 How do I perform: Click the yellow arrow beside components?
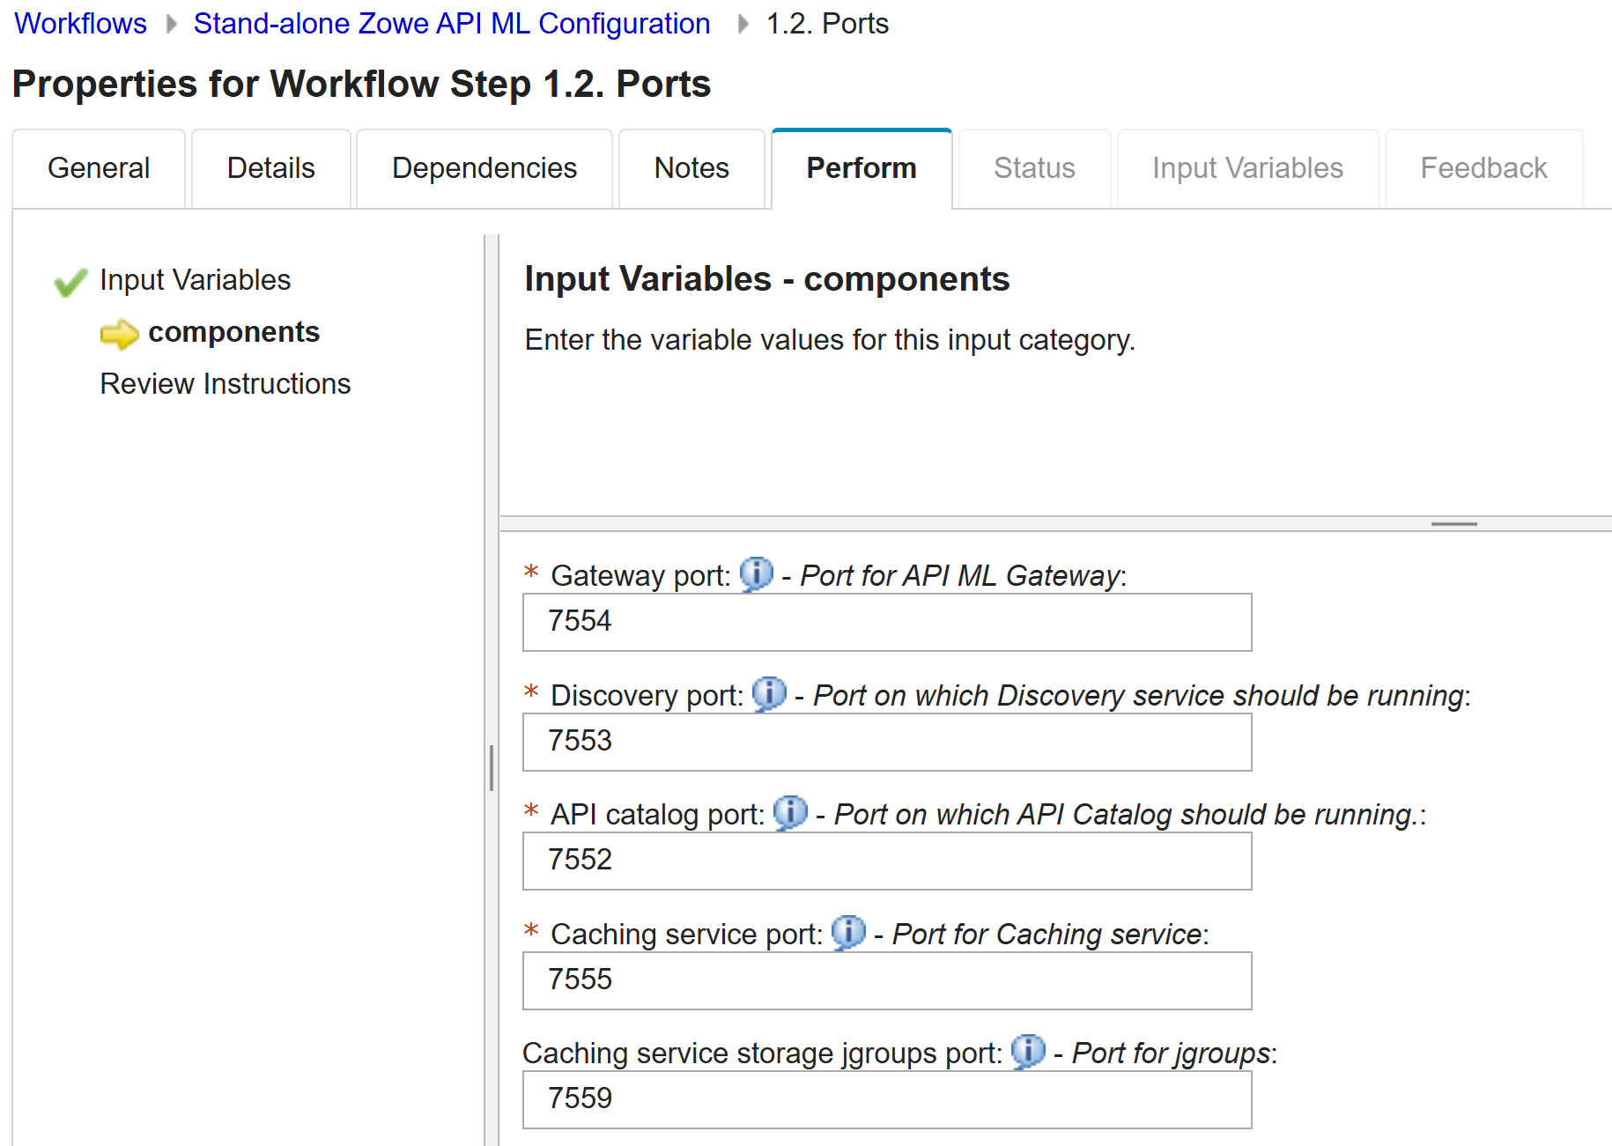pyautogui.click(x=121, y=333)
